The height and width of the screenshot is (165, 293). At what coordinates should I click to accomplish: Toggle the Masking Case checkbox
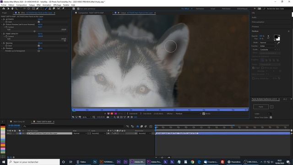tap(38, 46)
